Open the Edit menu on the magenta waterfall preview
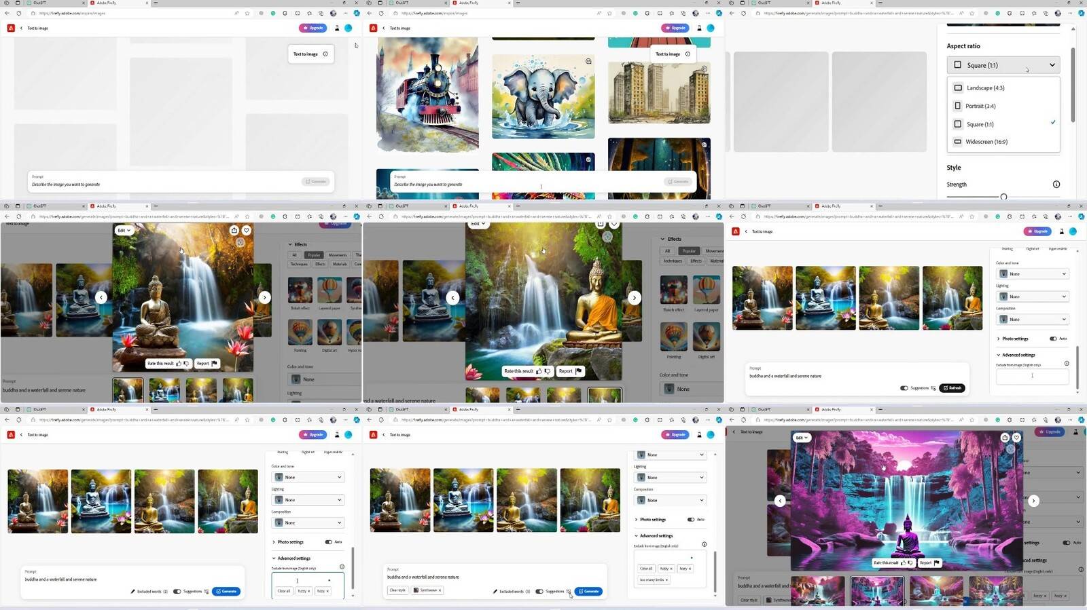The width and height of the screenshot is (1087, 610). [x=802, y=438]
